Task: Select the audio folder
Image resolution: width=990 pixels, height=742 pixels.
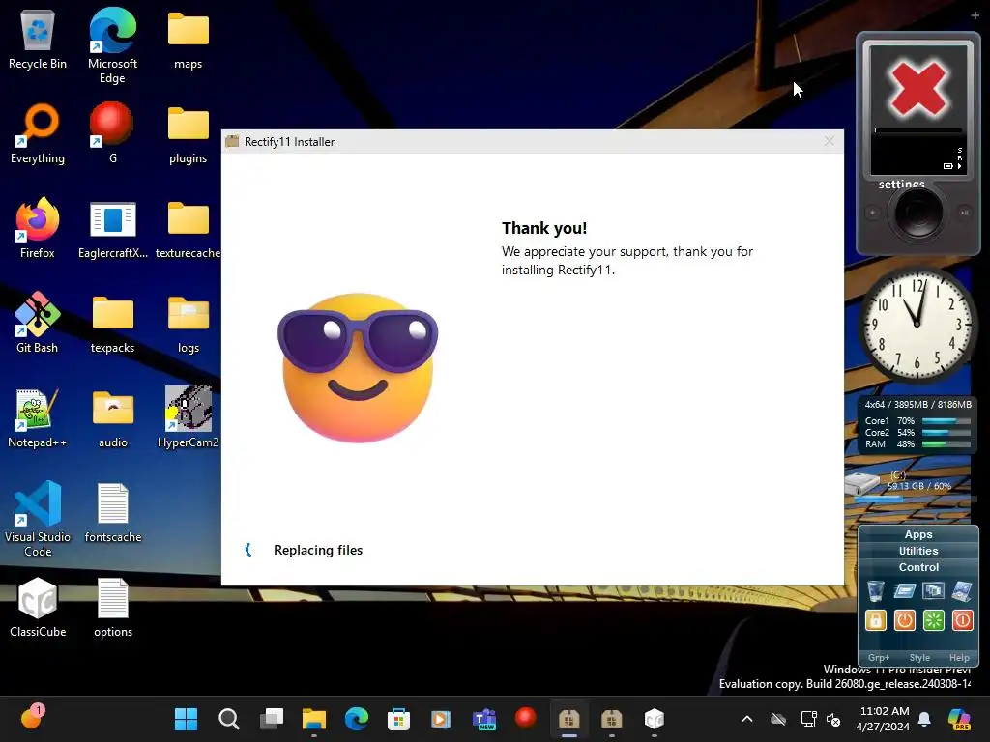Action: tap(112, 418)
